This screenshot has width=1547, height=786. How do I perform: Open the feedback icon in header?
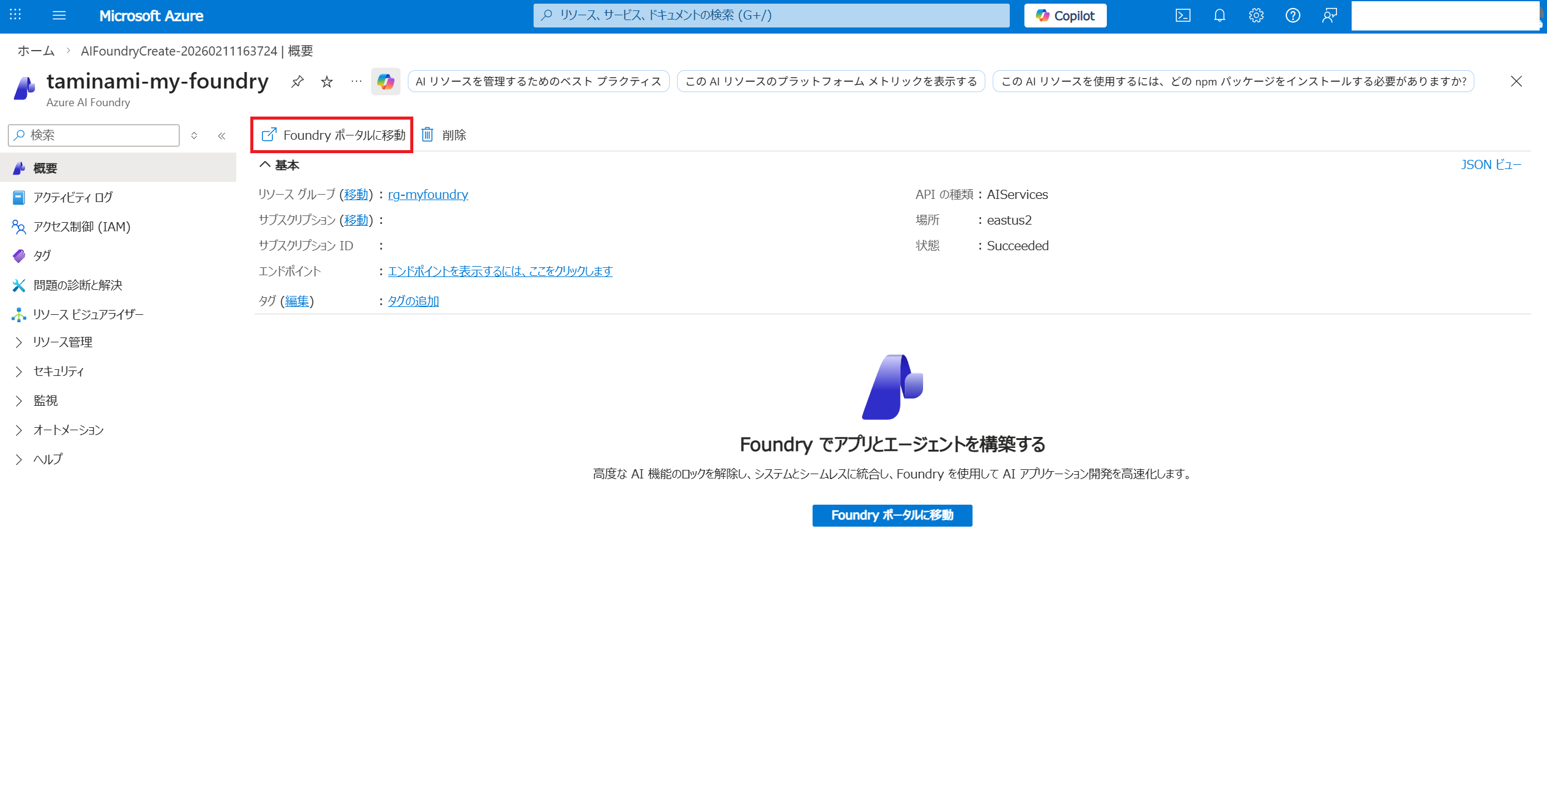[1329, 16]
